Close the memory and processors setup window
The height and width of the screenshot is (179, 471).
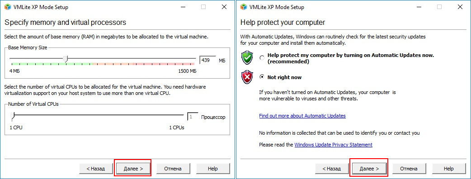point(224,7)
